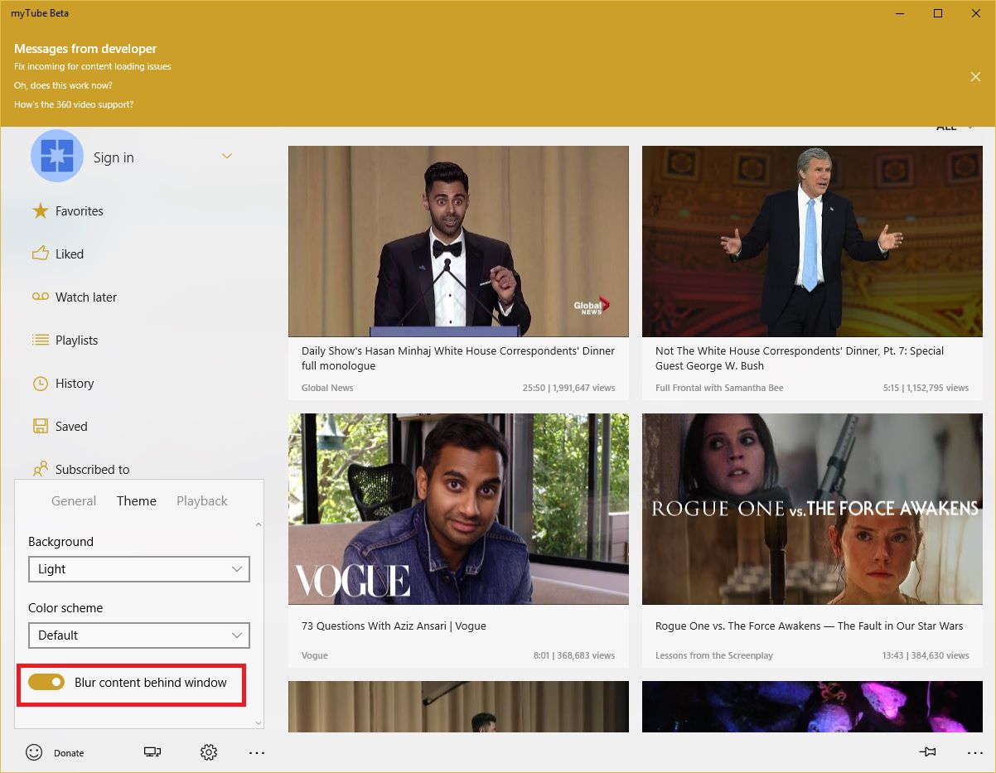Open Subscribed to people icon
The height and width of the screenshot is (773, 996).
point(40,469)
